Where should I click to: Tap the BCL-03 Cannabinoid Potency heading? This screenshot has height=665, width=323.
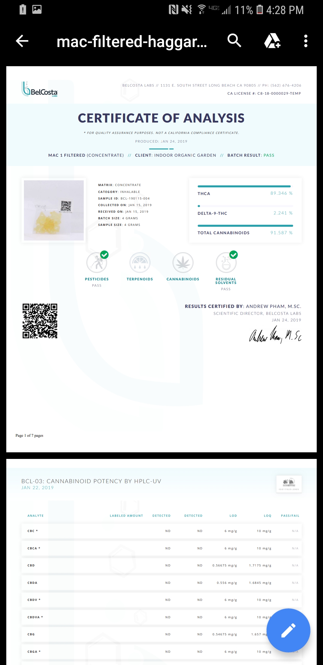(x=91, y=481)
